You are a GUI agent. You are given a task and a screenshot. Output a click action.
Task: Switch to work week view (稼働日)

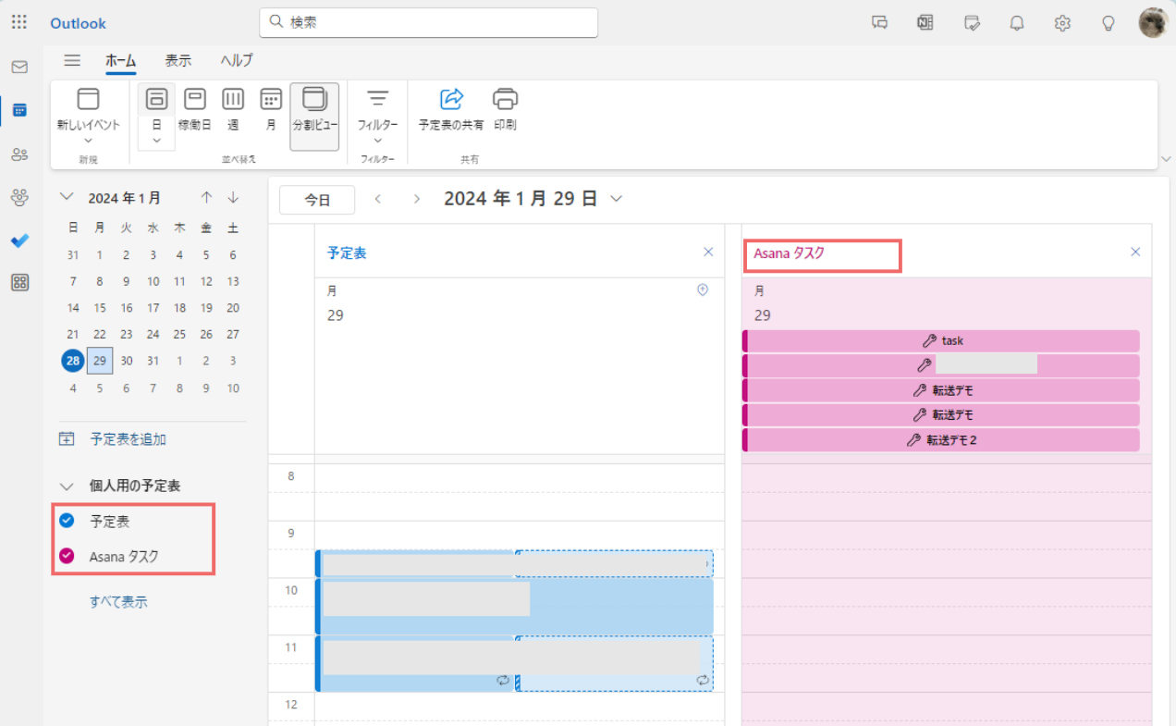195,109
